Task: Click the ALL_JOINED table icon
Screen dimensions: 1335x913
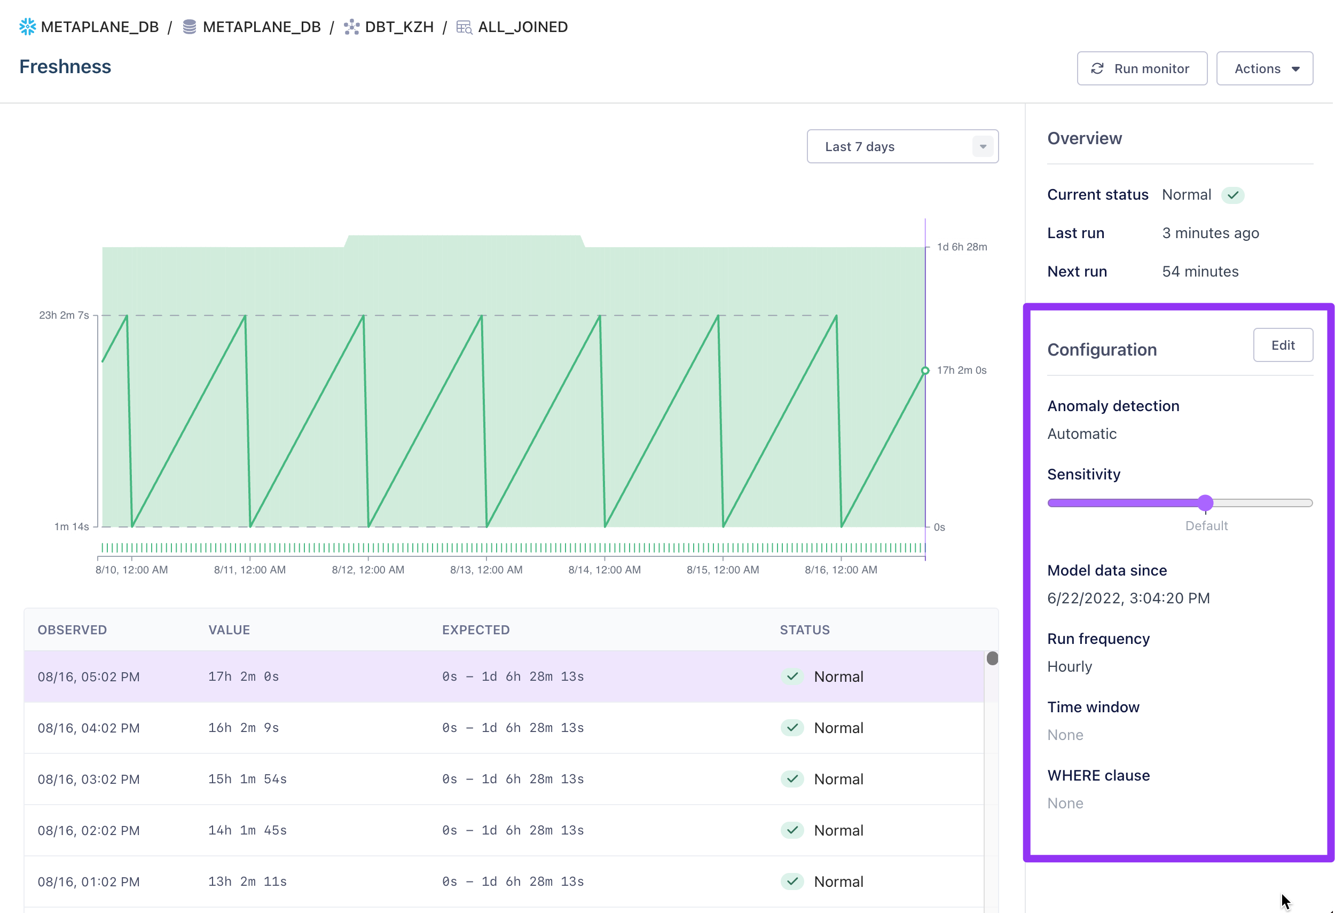Action: (464, 27)
